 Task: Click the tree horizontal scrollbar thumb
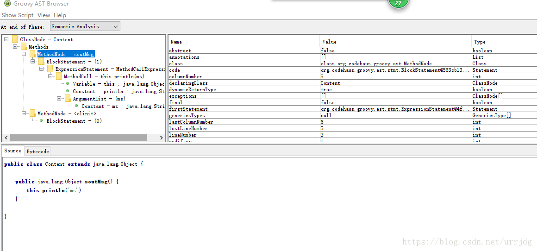click(x=78, y=138)
